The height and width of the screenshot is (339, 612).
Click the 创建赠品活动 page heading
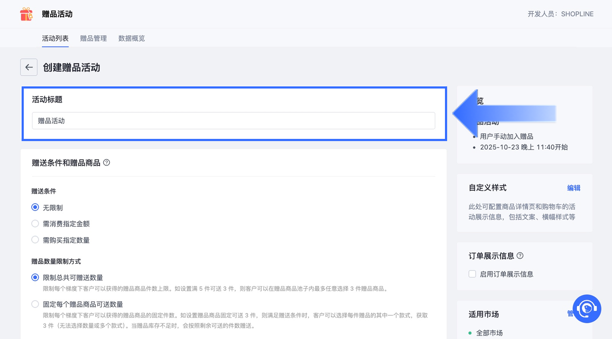click(72, 68)
